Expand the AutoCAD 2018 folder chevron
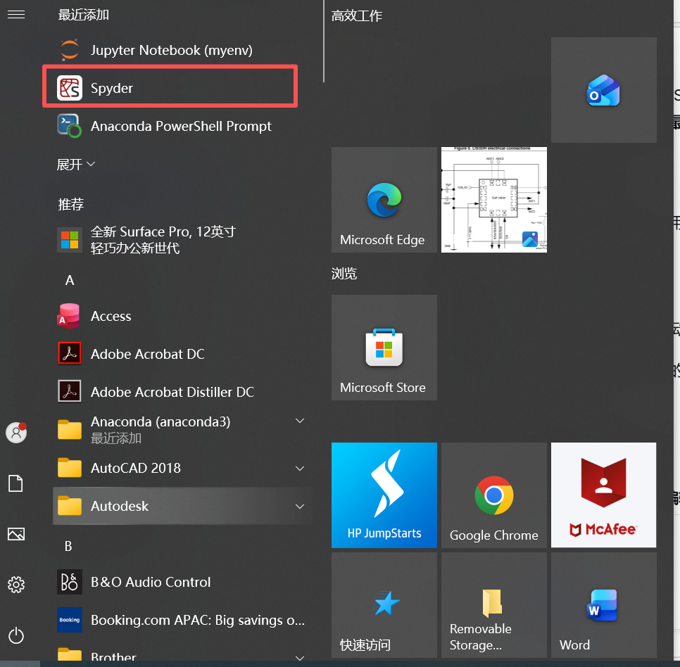 pyautogui.click(x=300, y=468)
